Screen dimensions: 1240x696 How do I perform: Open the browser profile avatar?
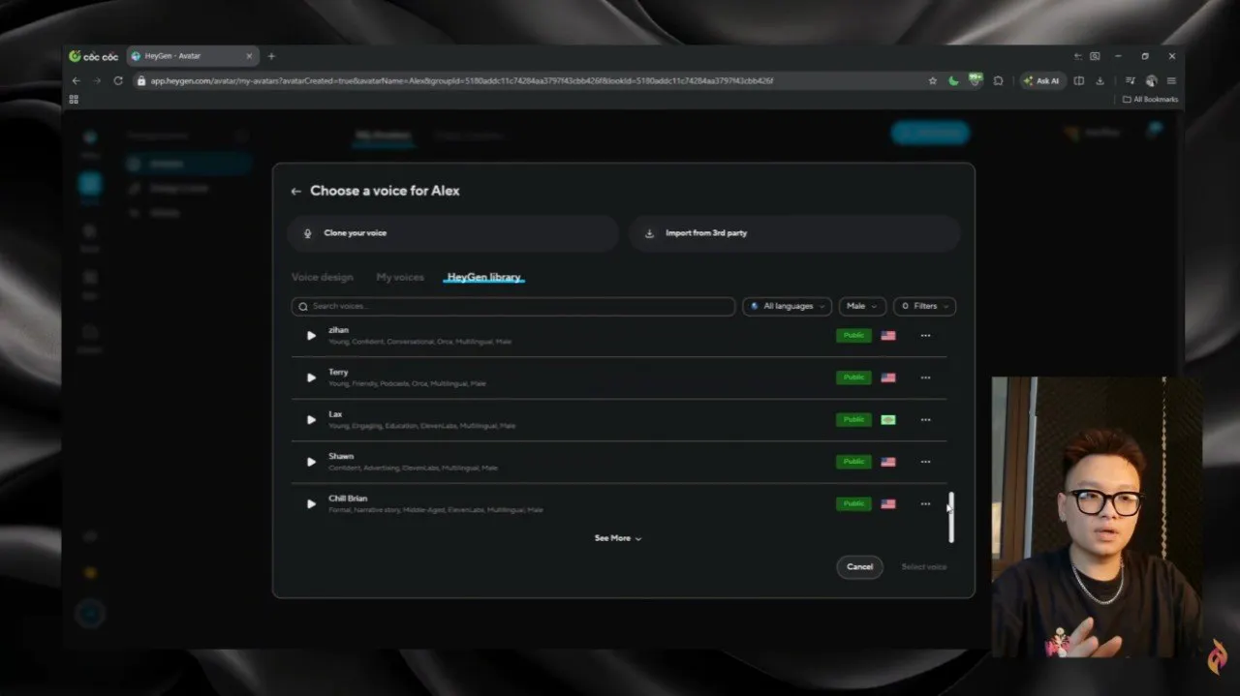click(x=1152, y=81)
